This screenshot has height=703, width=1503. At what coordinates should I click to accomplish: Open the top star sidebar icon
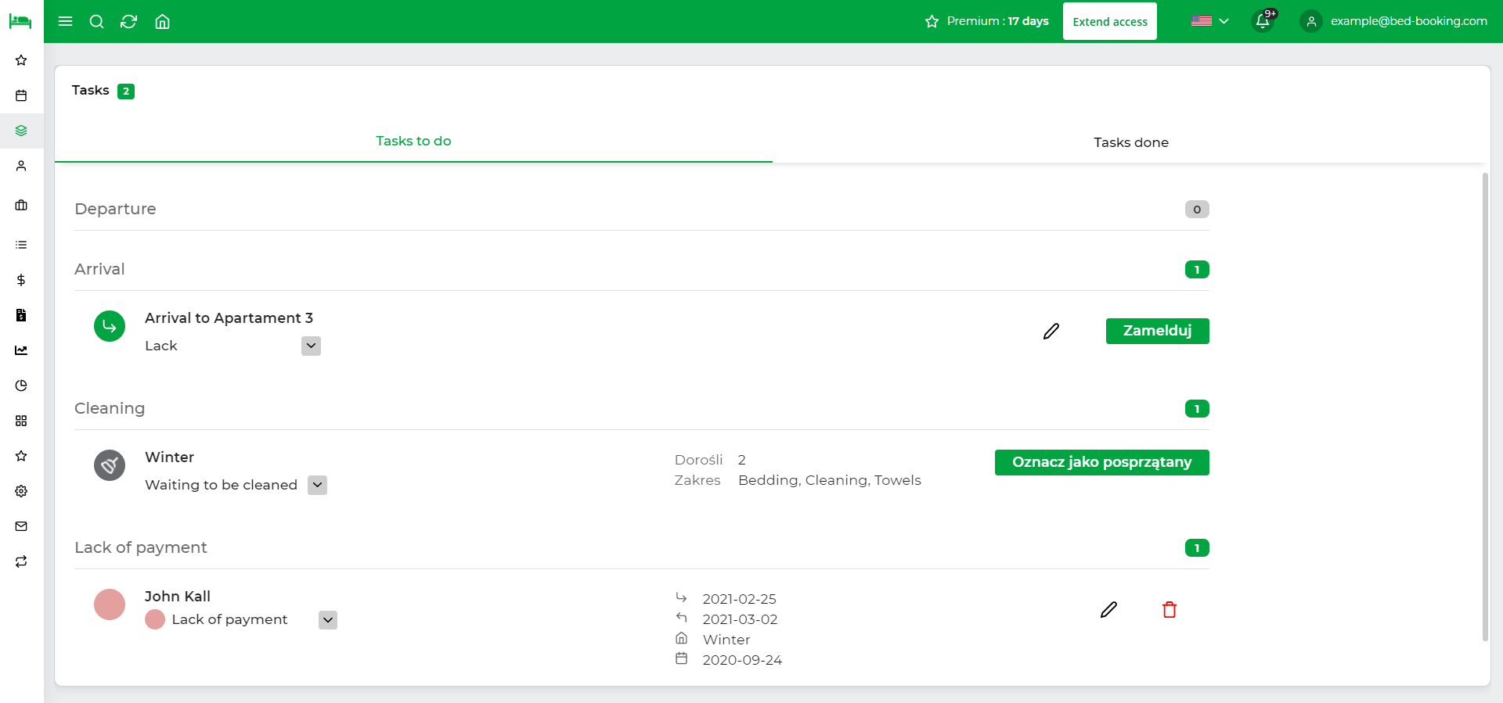coord(21,60)
